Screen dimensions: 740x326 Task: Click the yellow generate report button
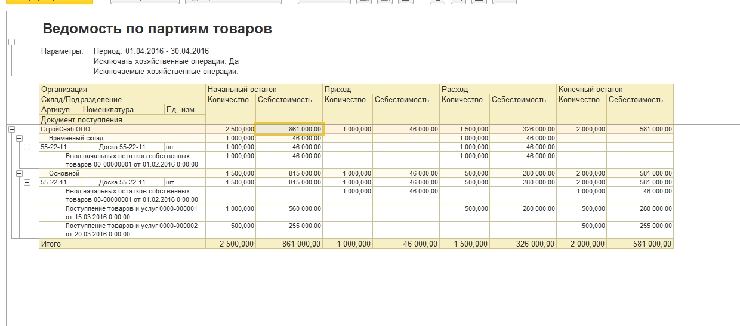pyautogui.click(x=49, y=1)
